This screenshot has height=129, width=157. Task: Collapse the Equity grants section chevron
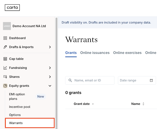click(50, 86)
